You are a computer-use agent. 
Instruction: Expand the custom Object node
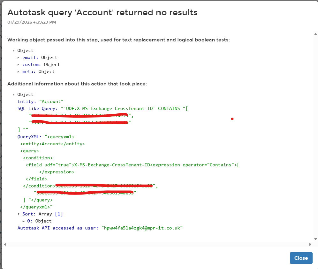point(19,65)
